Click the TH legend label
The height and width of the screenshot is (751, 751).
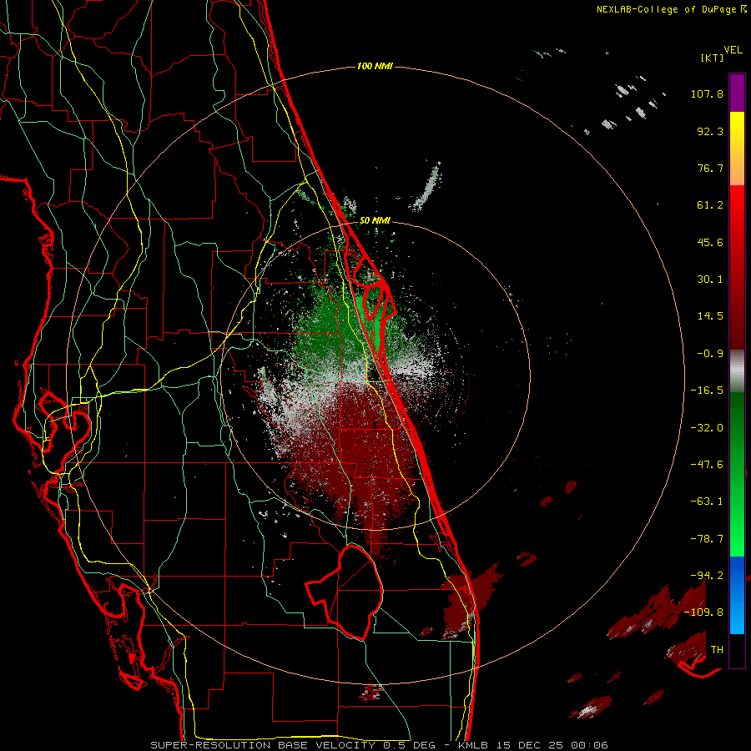(717, 650)
